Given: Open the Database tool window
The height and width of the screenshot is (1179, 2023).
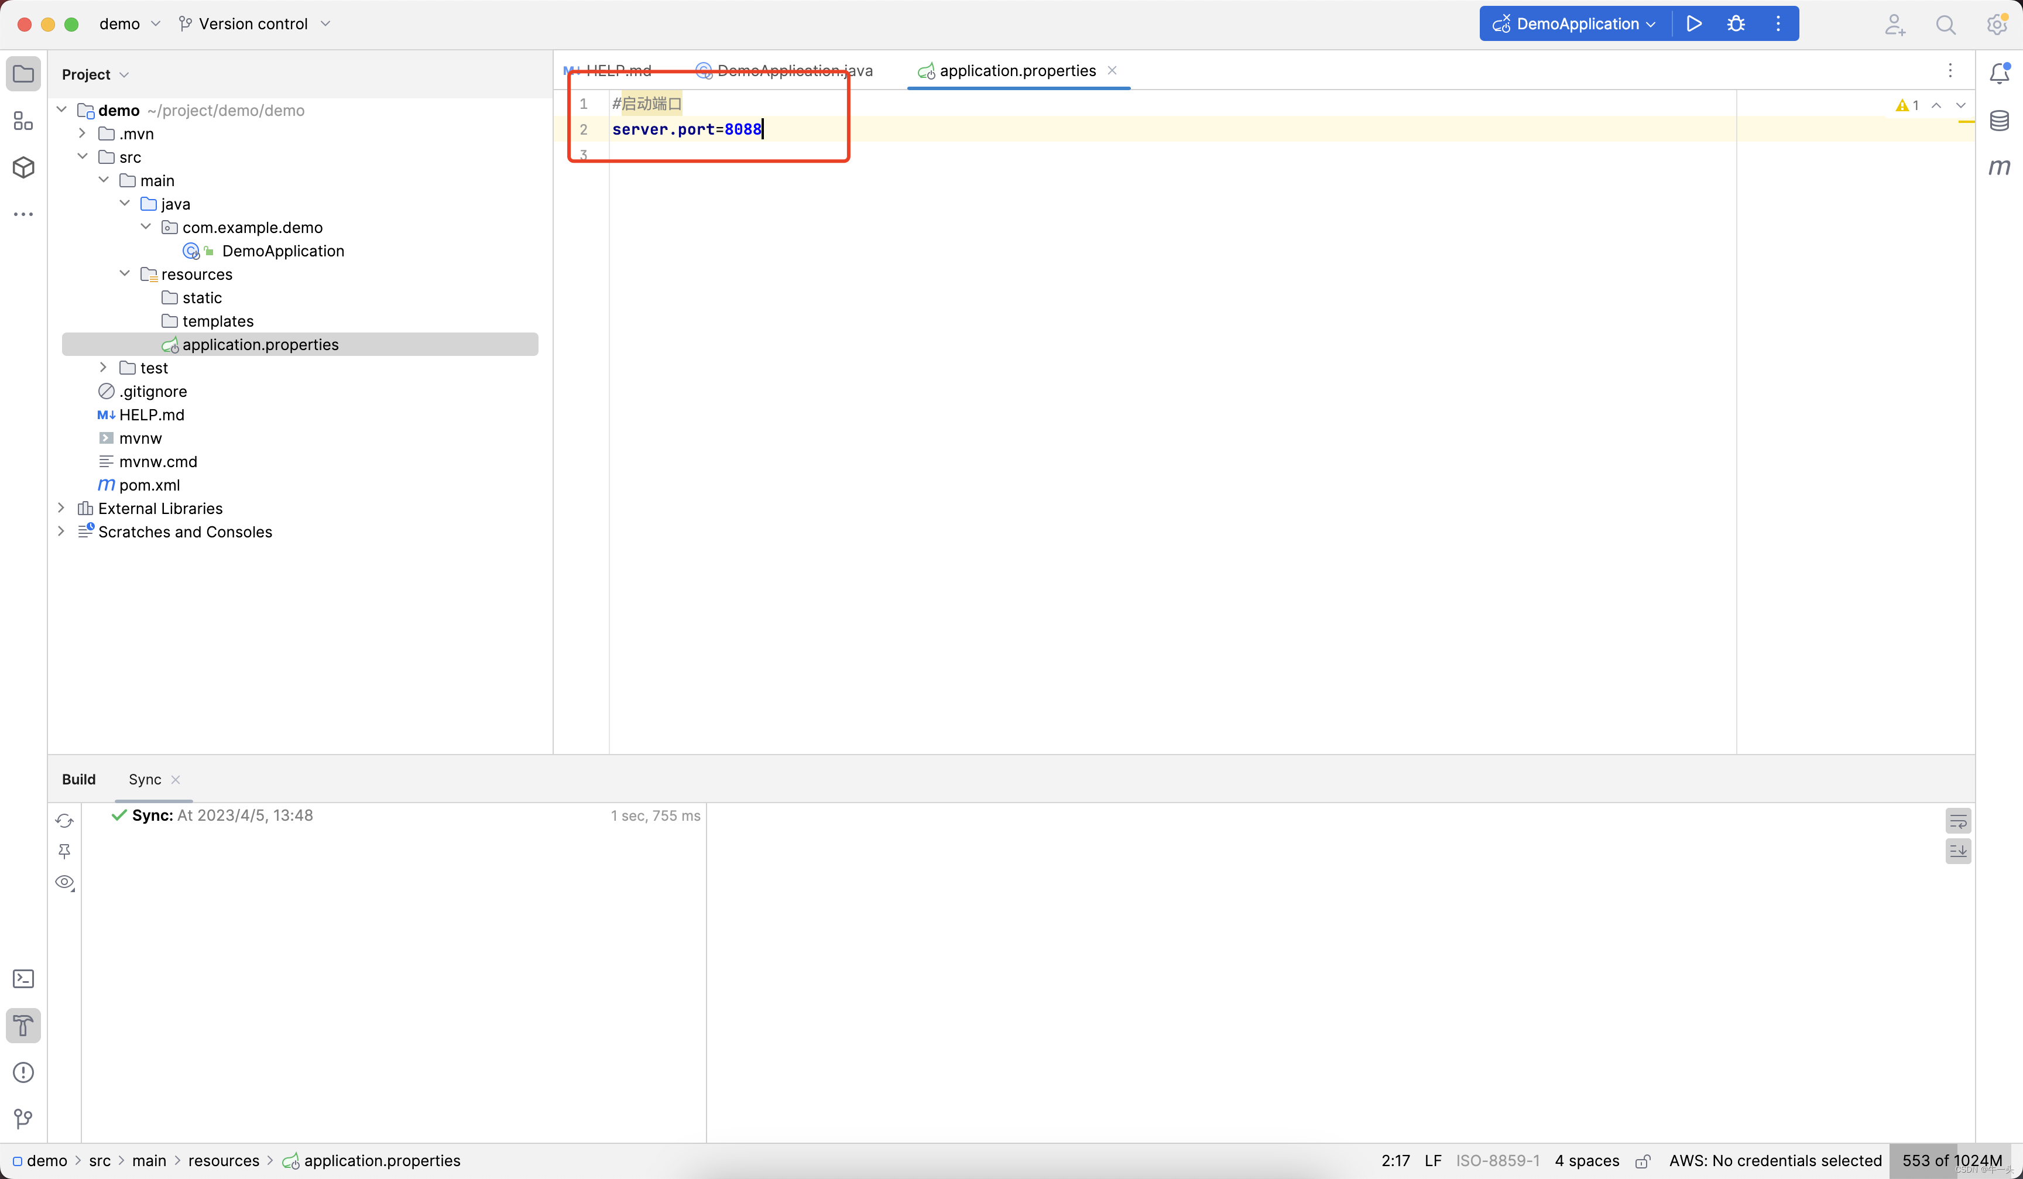Looking at the screenshot, I should (1999, 121).
